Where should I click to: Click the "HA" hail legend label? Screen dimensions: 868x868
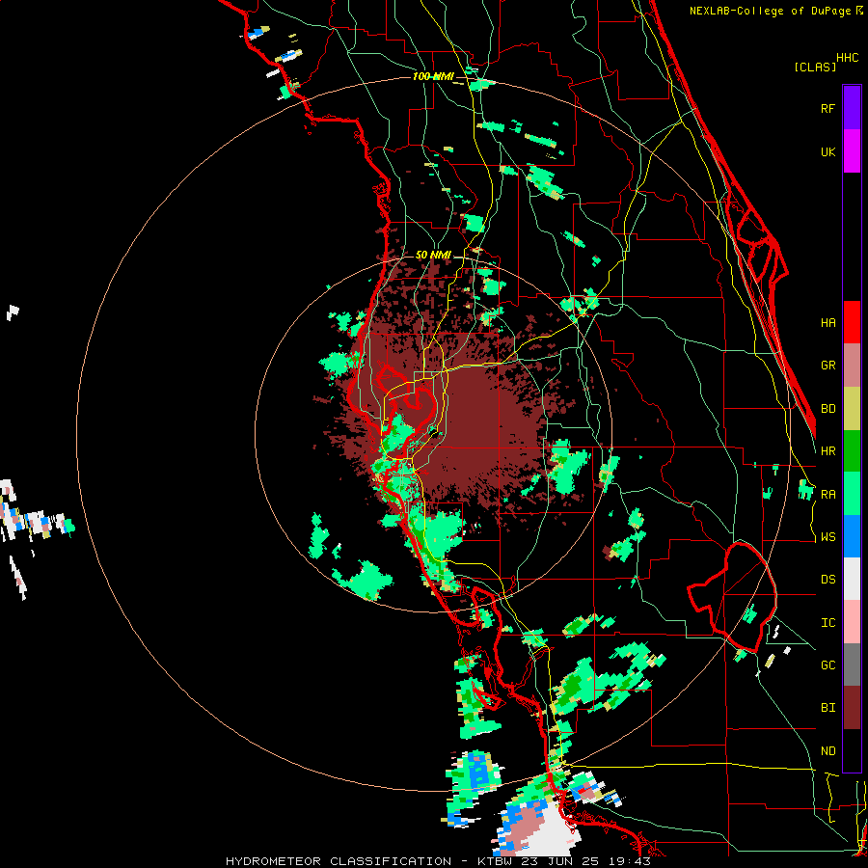point(827,323)
